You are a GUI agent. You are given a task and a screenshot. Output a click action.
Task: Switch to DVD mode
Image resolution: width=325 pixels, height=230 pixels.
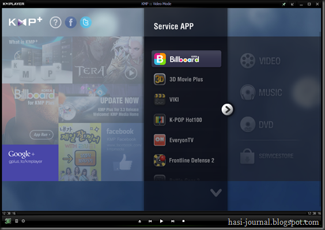257,125
